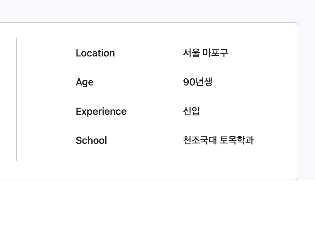The height and width of the screenshot is (237, 315).
Task: Select the 신입 experience value
Action: [x=191, y=111]
